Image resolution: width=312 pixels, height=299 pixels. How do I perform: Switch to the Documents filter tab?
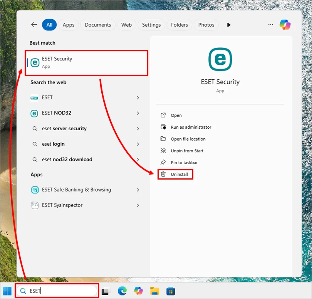tap(98, 25)
